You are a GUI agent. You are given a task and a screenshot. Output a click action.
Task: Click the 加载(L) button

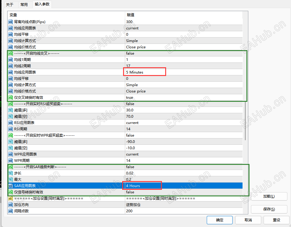269,196
